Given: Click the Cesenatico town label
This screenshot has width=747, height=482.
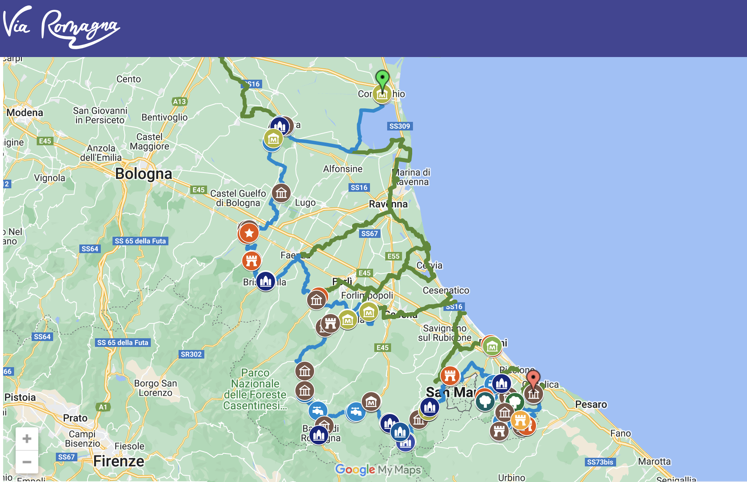Looking at the screenshot, I should point(446,290).
